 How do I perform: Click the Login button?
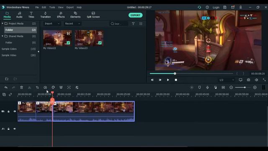tap(216, 8)
